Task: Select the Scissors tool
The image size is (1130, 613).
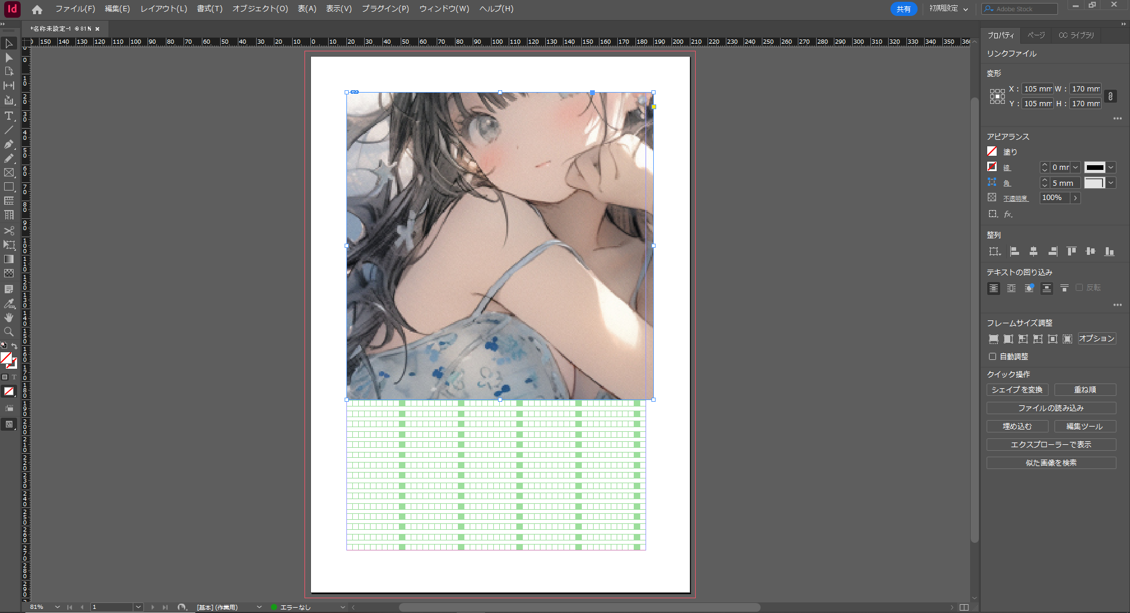Action: (9, 230)
